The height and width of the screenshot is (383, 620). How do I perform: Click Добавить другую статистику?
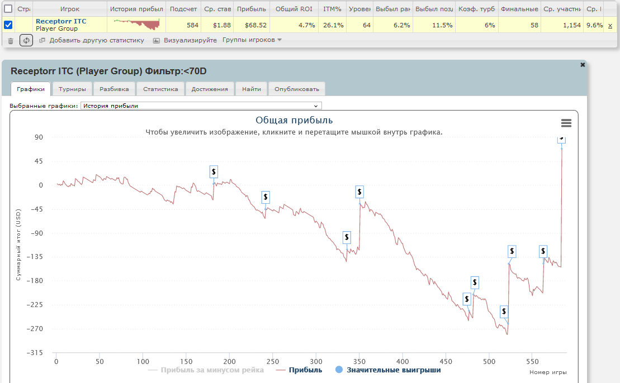[x=97, y=40]
